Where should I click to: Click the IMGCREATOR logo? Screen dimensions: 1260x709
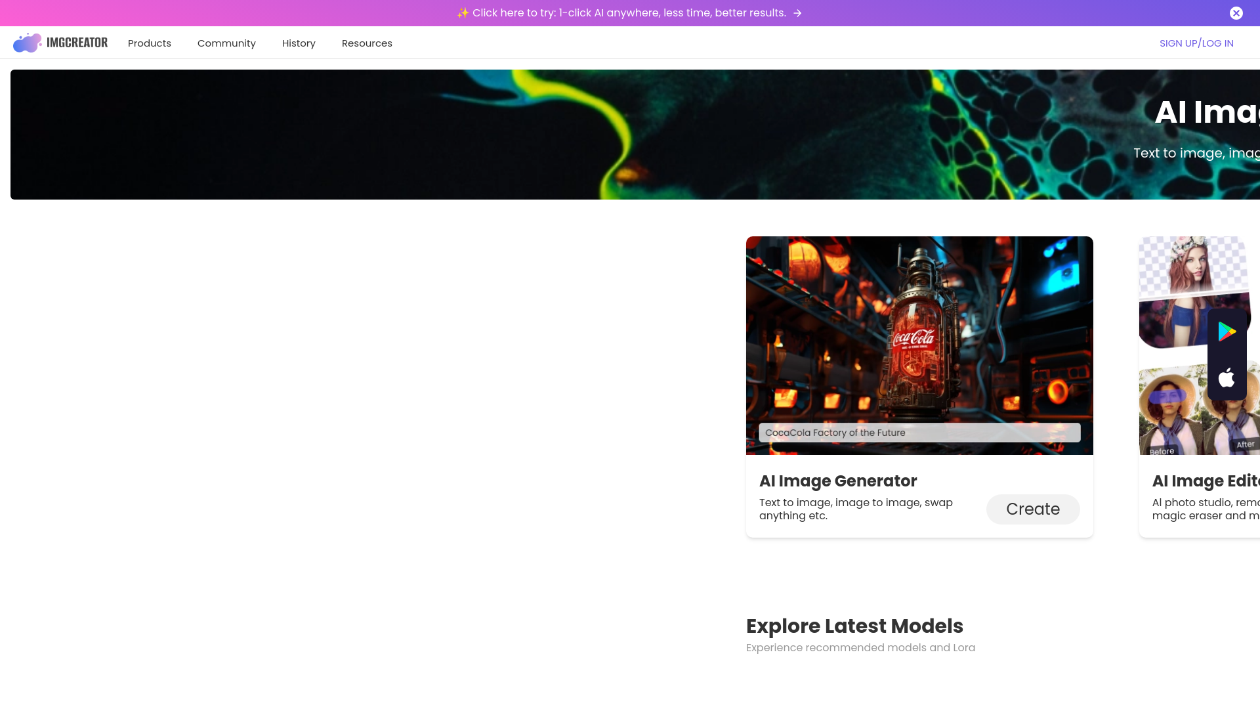(x=60, y=43)
